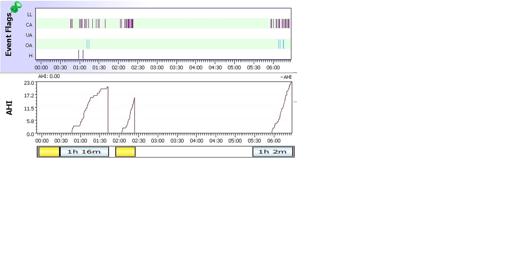Click 01:00 on the AHI time axis

80,141
